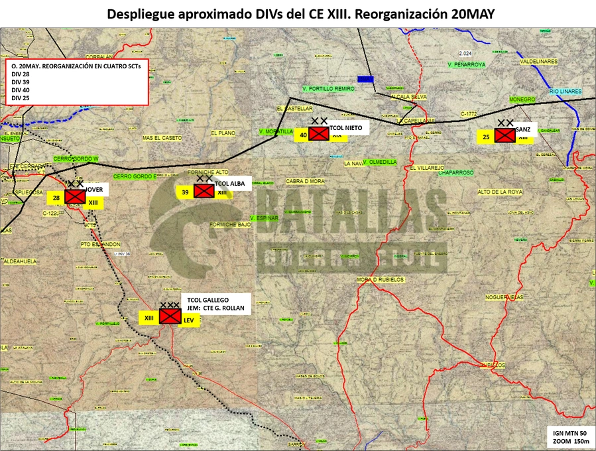This screenshot has width=596, height=451.
Task: Click the "V. MORATILLA" label
Action: 276,131
